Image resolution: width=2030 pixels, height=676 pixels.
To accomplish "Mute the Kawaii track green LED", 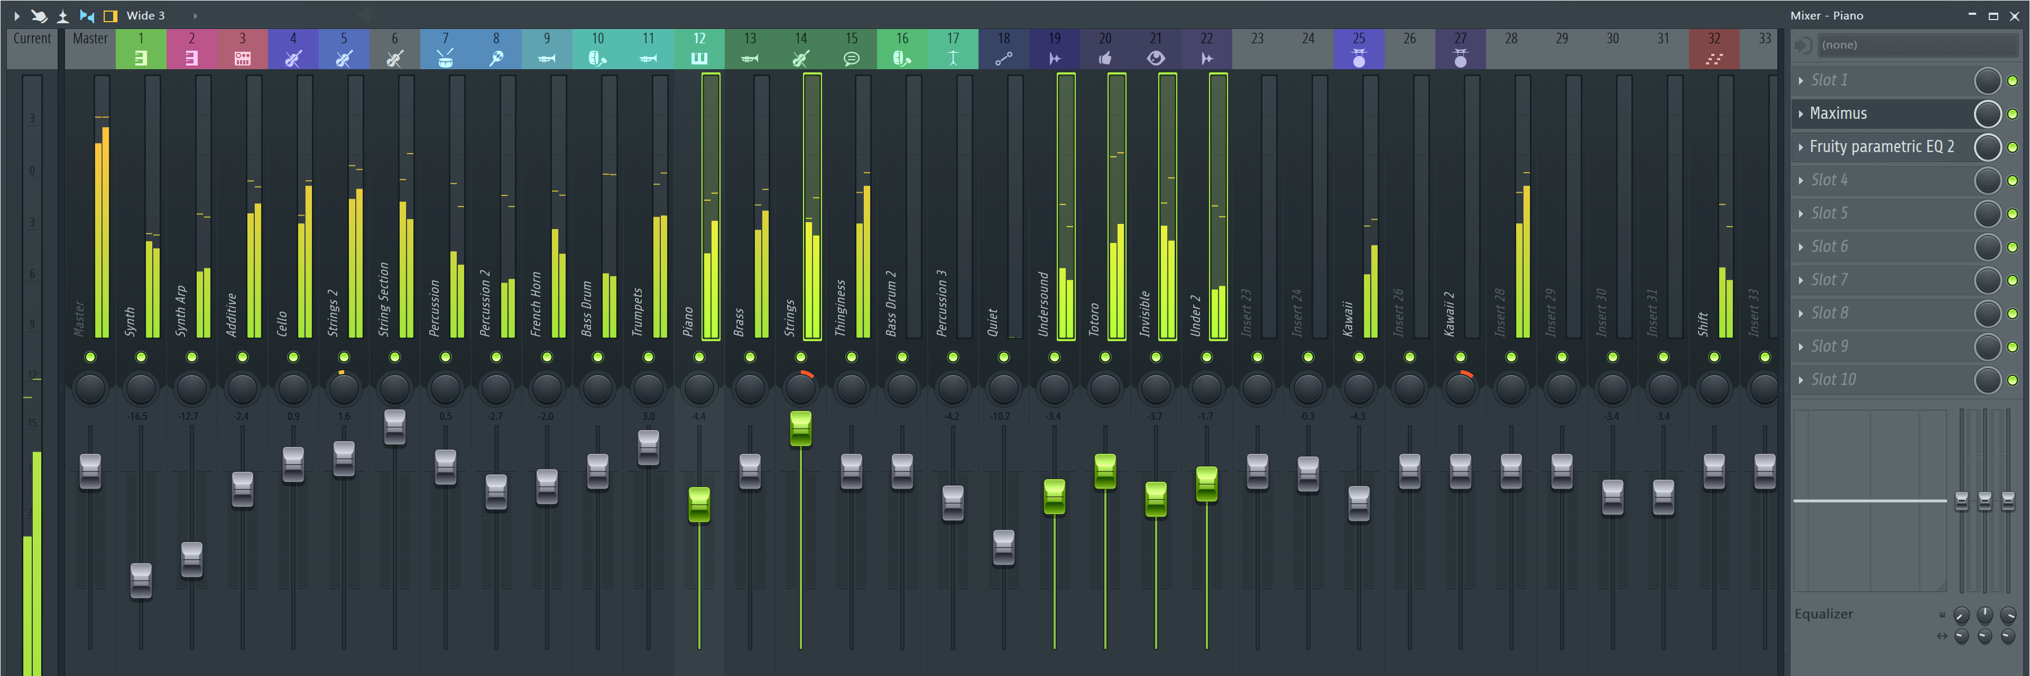I will [1359, 358].
